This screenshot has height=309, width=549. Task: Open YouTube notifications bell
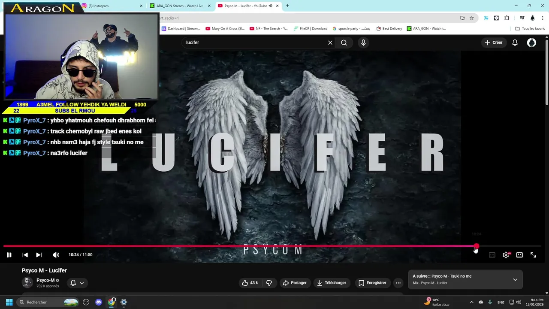click(x=515, y=42)
